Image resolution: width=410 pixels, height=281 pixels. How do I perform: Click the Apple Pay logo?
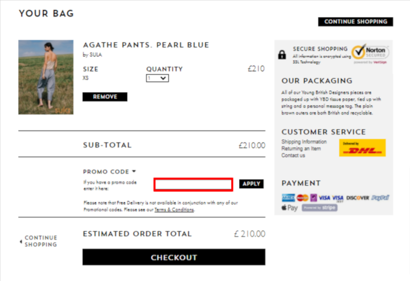[289, 207]
